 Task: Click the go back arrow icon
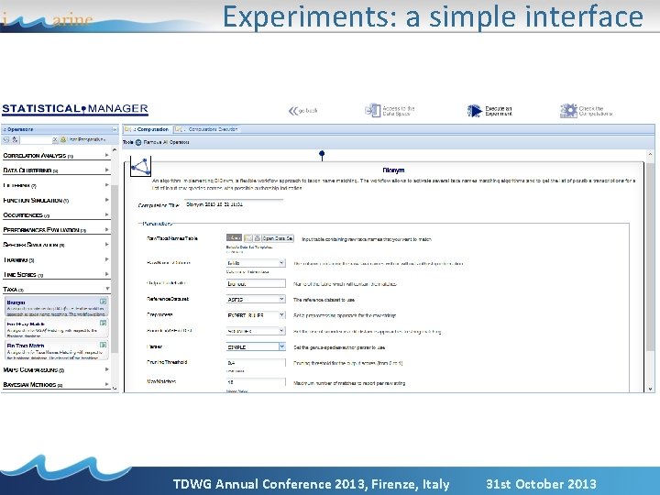click(x=292, y=111)
